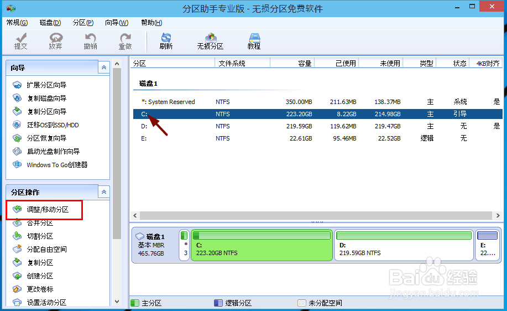Click the 提交 (Apply) toolbar icon
507x311 pixels.
point(20,41)
